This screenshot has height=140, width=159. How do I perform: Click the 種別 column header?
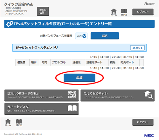pyautogui.click(x=35, y=63)
